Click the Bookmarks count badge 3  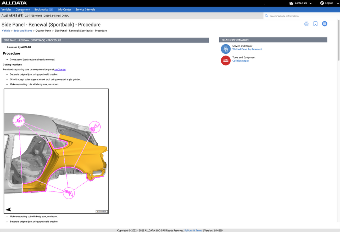(x=51, y=10)
